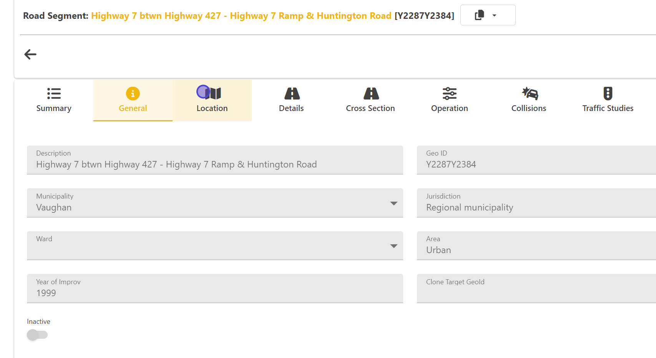Click the copy/clone icon button
Viewport: 656px width, 358px height.
click(x=479, y=15)
